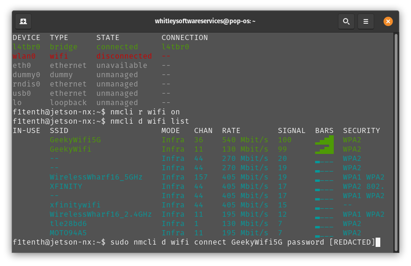Click the signal value 100
The image size is (411, 266).
coord(285,140)
